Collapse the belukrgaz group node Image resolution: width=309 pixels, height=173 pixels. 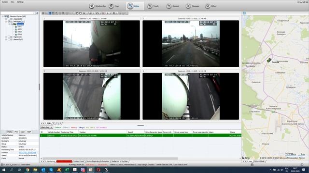(6, 21)
